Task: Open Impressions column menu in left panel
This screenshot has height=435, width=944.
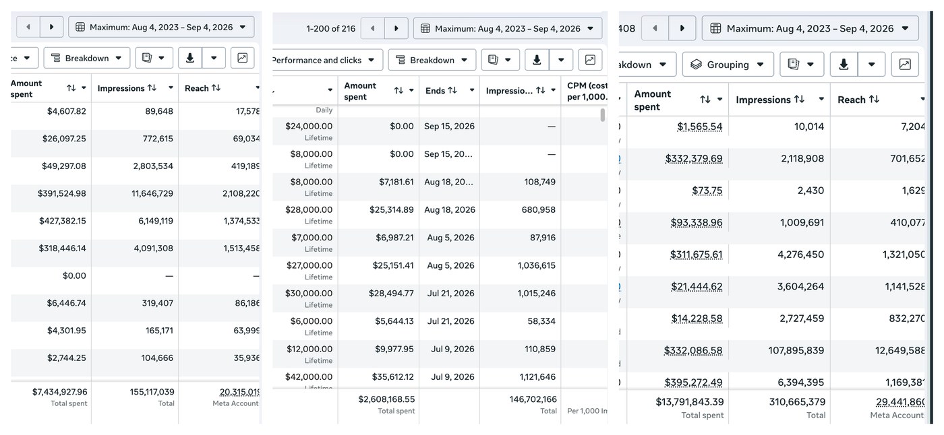Action: click(x=171, y=88)
